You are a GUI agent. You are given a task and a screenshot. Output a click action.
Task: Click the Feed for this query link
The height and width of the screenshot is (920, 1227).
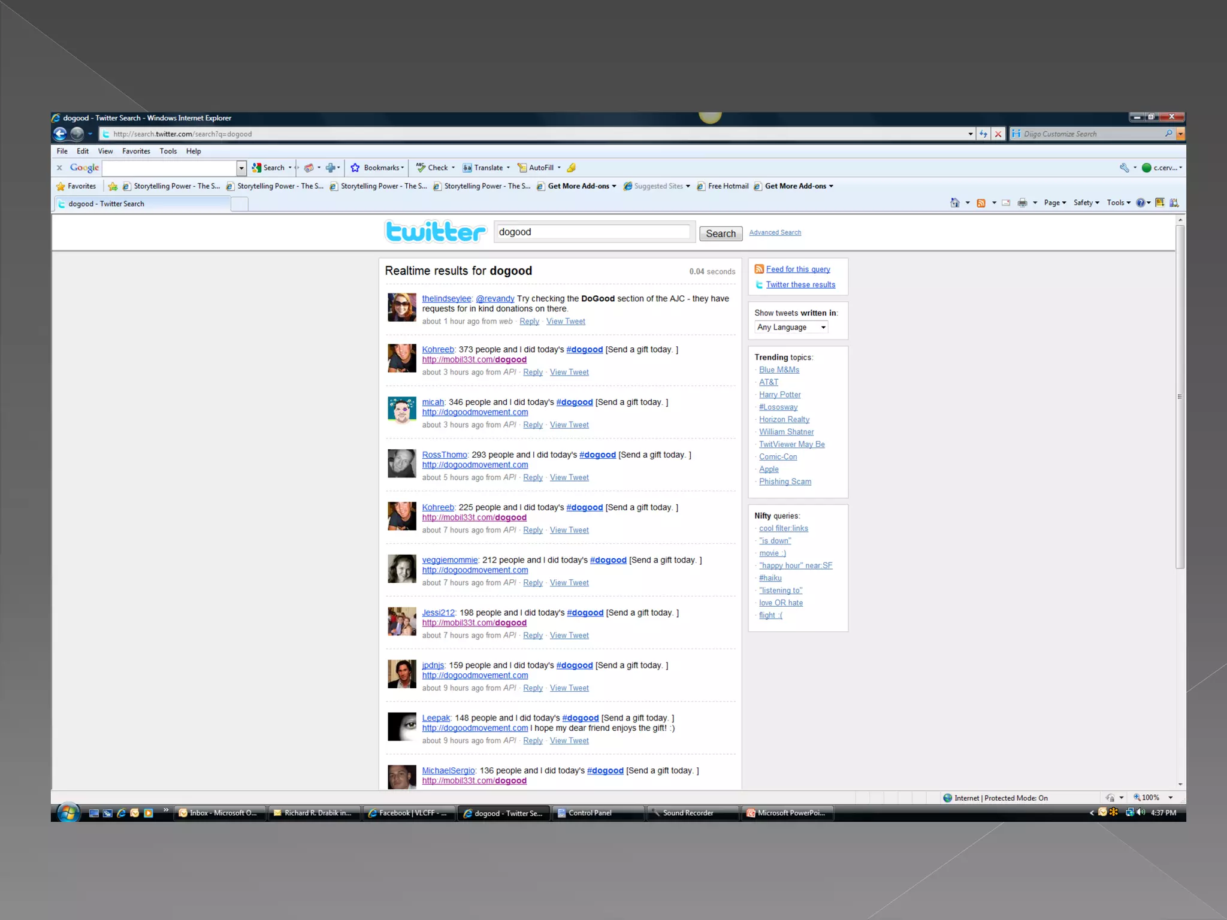pyautogui.click(x=797, y=270)
